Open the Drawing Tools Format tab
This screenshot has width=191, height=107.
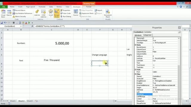coord(89,7)
